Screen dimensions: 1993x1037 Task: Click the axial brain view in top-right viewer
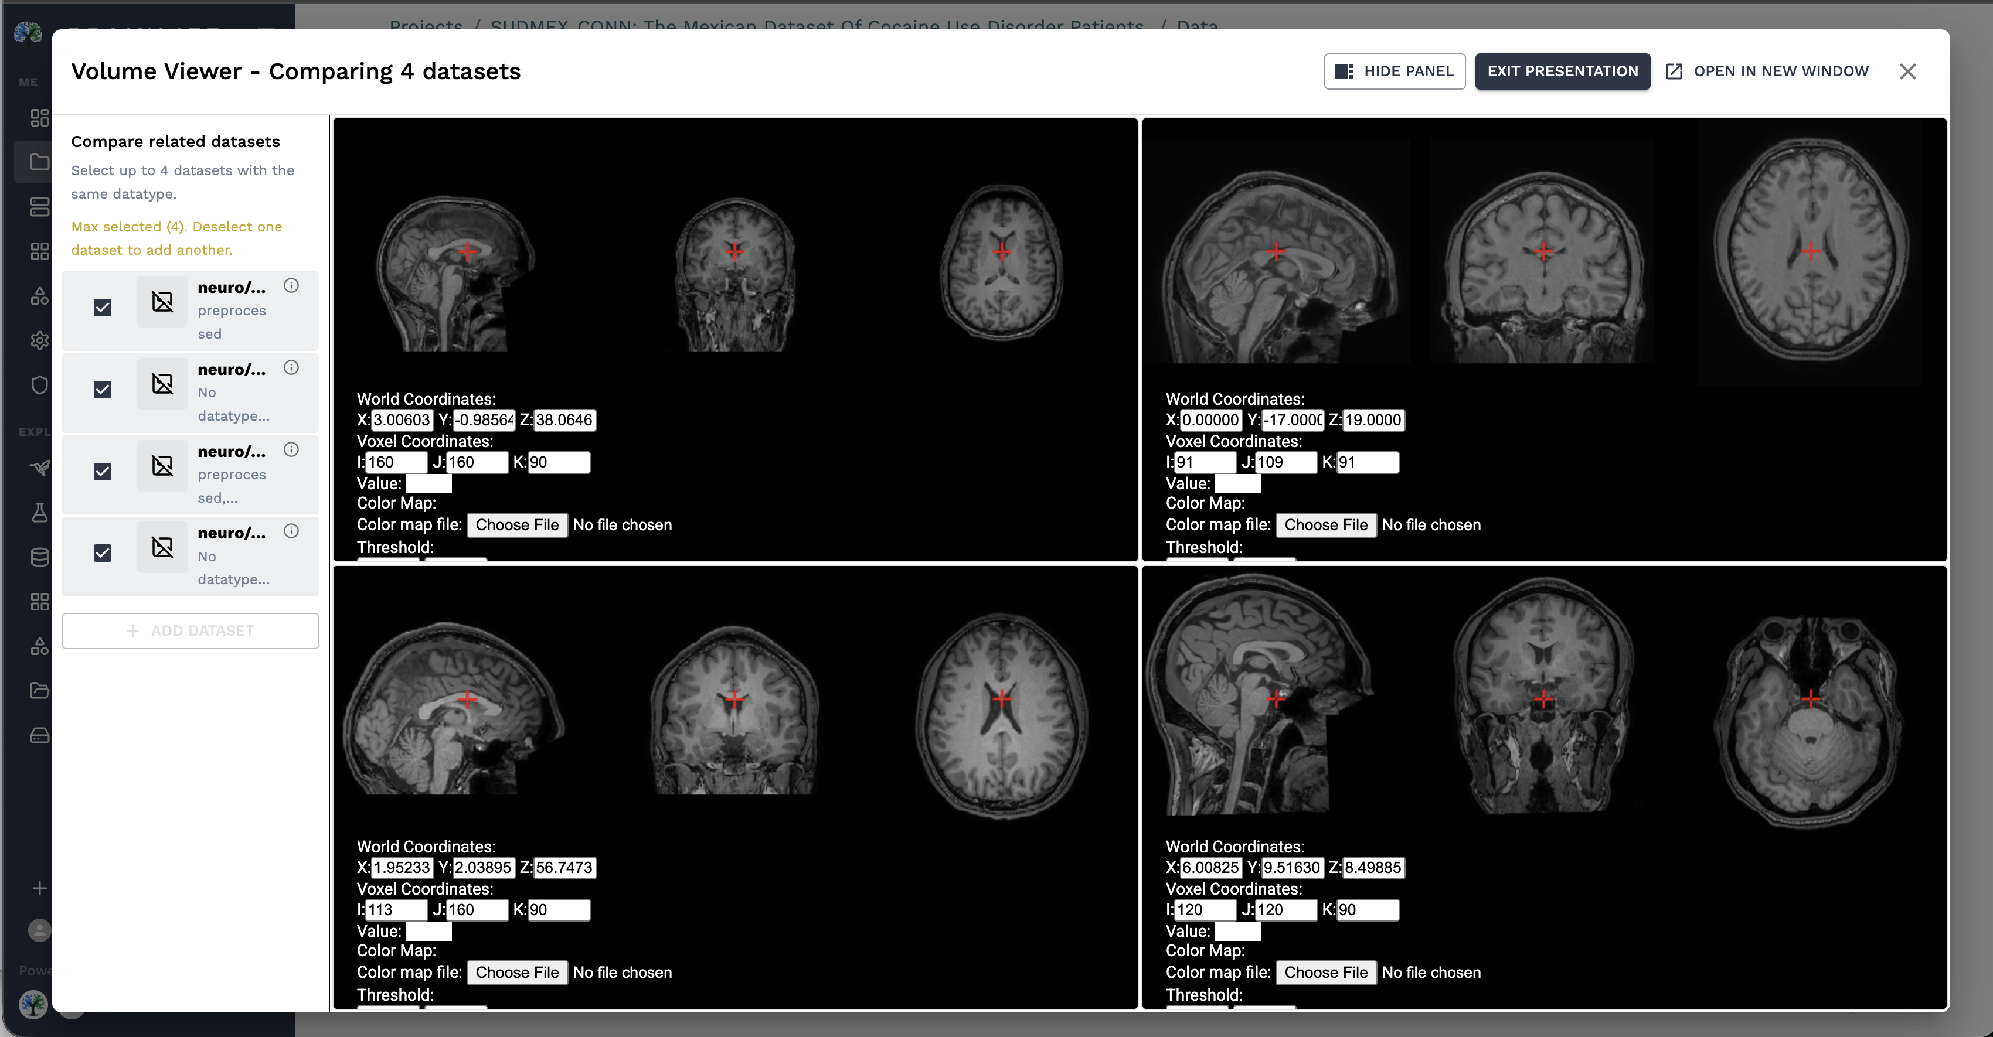[1811, 251]
